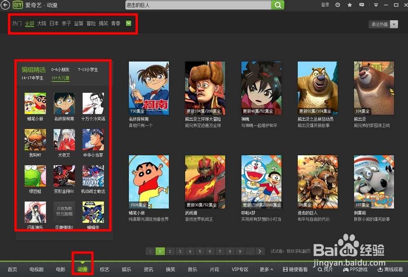Open feedback message icon at top right
Screen dimensions: 408x277
point(361,5)
